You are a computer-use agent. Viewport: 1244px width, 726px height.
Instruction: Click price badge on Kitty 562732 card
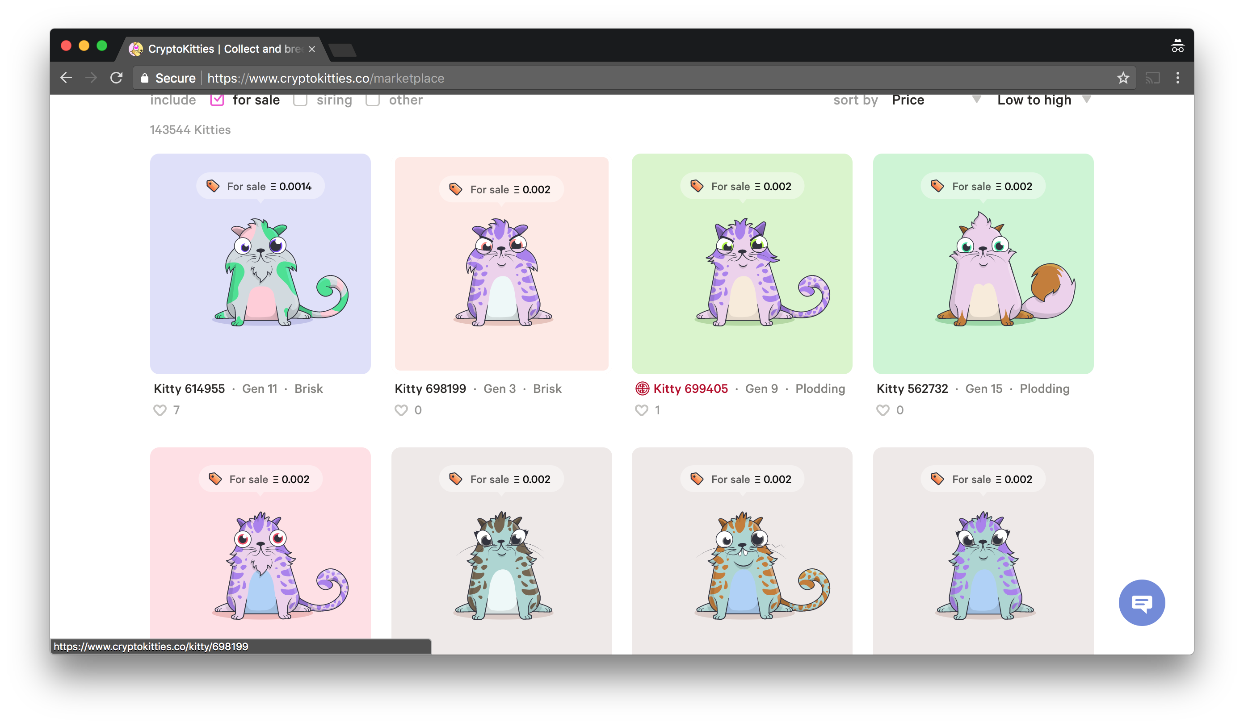coord(983,186)
